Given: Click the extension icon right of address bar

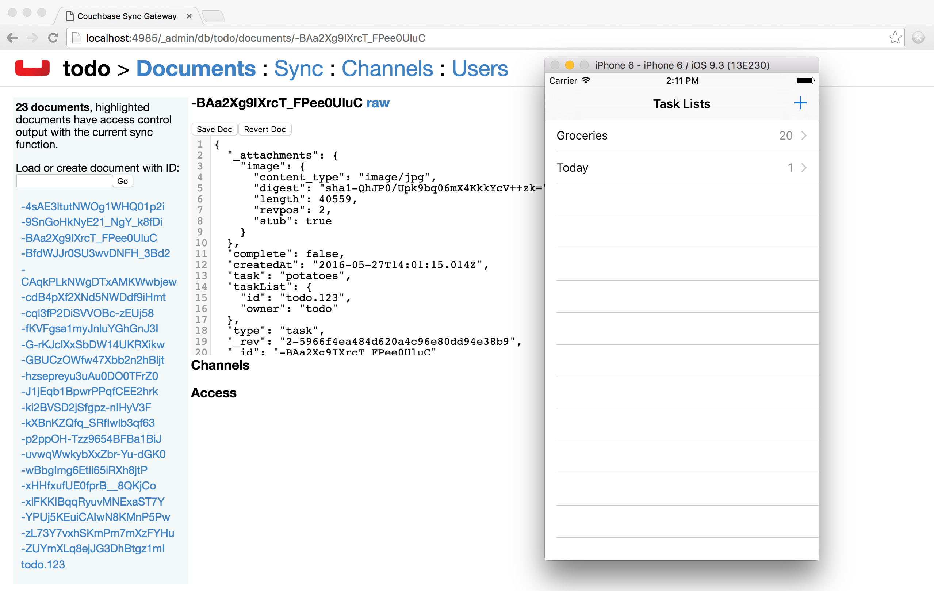Looking at the screenshot, I should [x=918, y=38].
